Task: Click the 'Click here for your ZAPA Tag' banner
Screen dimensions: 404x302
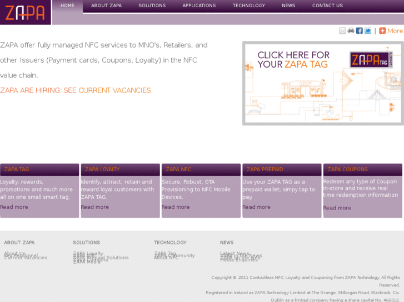Action: [323, 83]
